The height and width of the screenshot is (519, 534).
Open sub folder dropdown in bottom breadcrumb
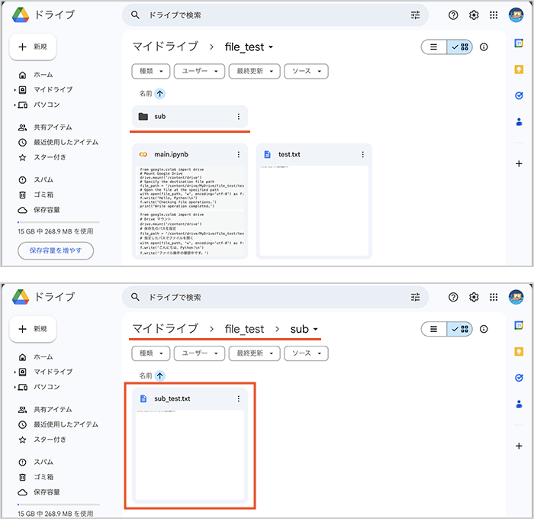pos(315,329)
